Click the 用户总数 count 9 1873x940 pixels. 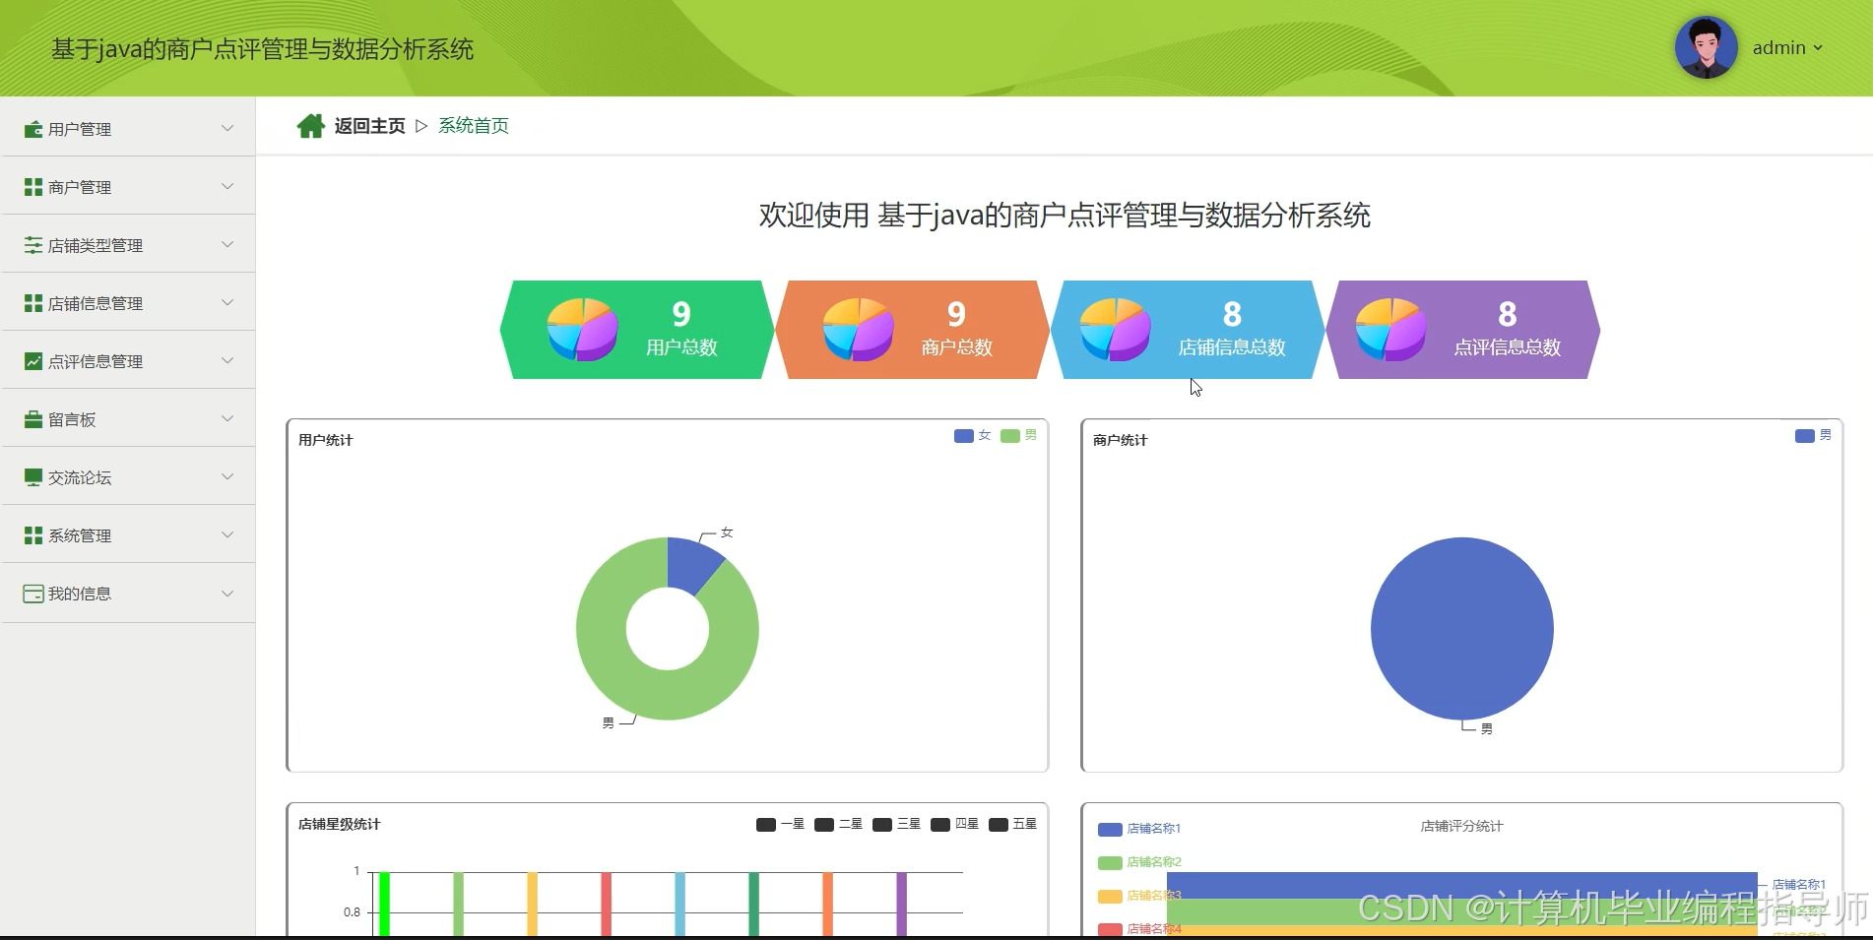[x=681, y=314]
